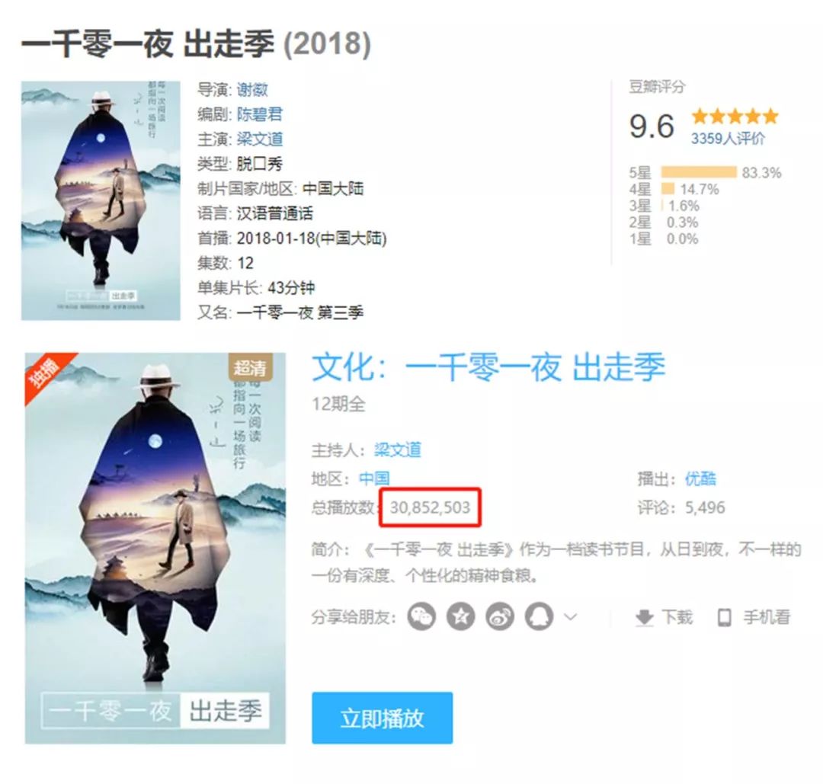Share to Qzone with star icon
The width and height of the screenshot is (823, 784).
[461, 616]
